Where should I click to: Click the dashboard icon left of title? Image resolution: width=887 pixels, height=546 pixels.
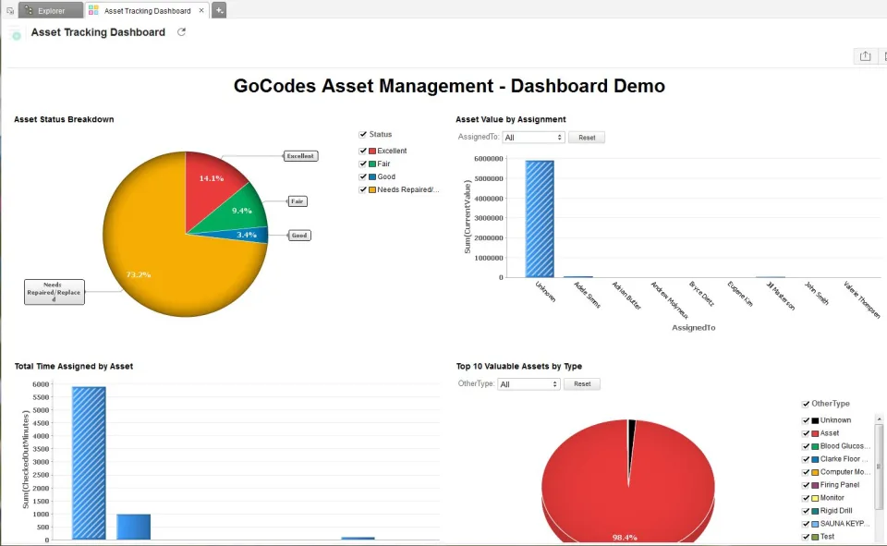16,33
